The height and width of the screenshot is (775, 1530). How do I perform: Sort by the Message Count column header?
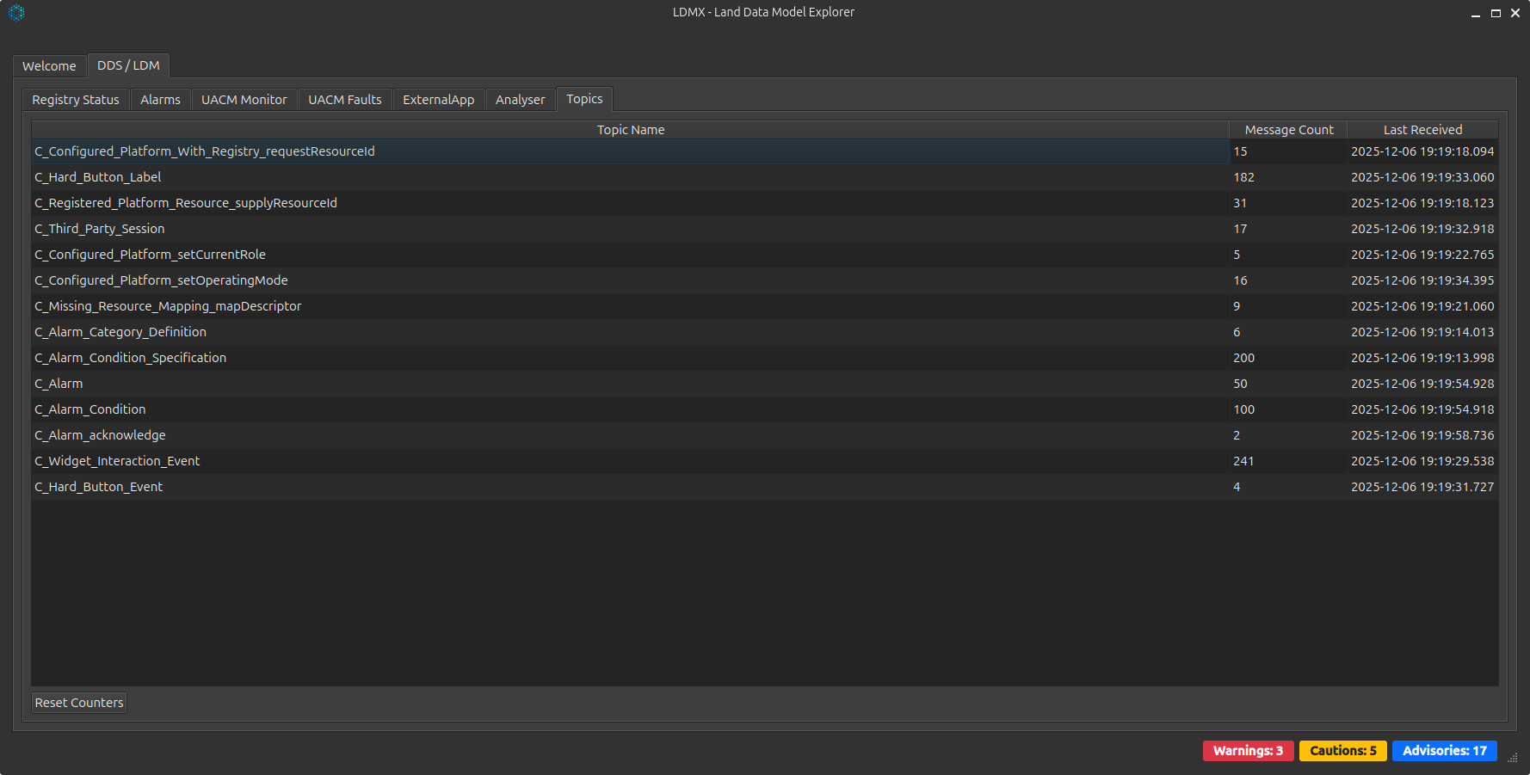point(1288,129)
